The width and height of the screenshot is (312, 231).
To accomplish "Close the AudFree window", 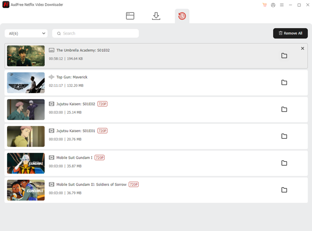I will [x=308, y=5].
